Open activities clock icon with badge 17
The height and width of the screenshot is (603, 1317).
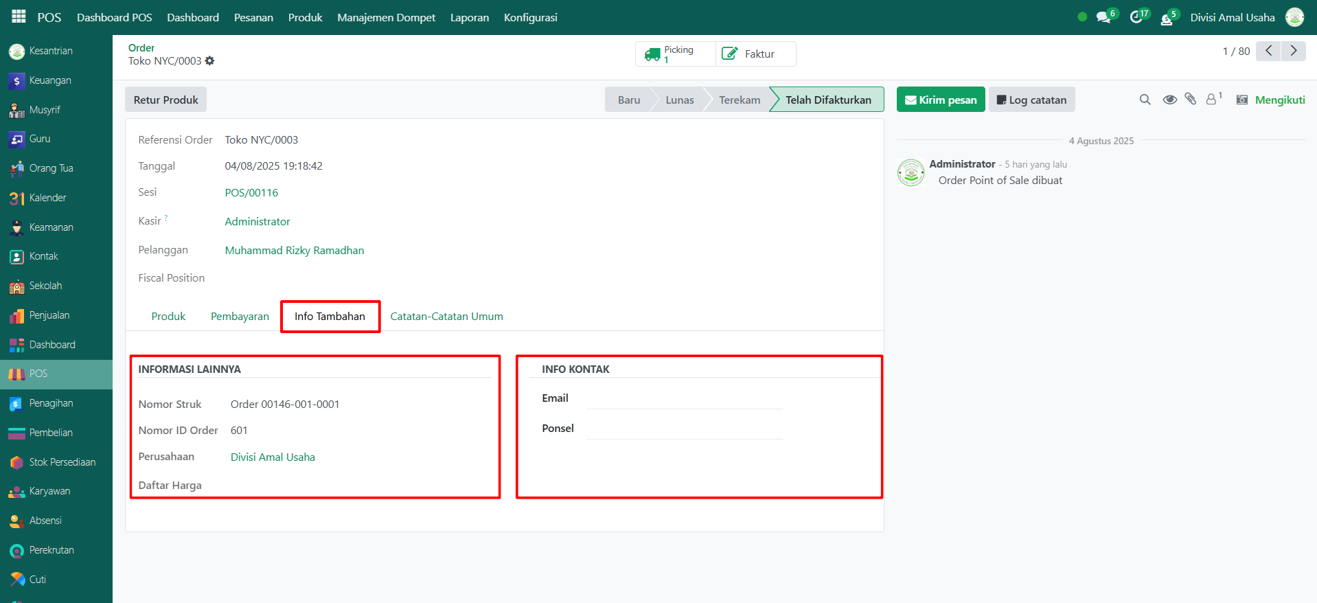point(1136,18)
